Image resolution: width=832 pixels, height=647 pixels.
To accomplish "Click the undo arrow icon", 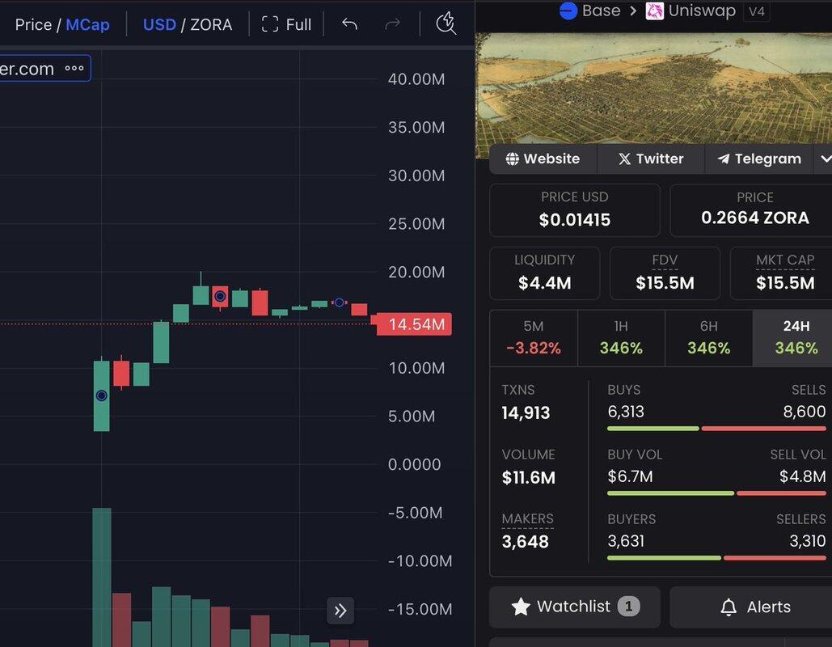I will (349, 24).
